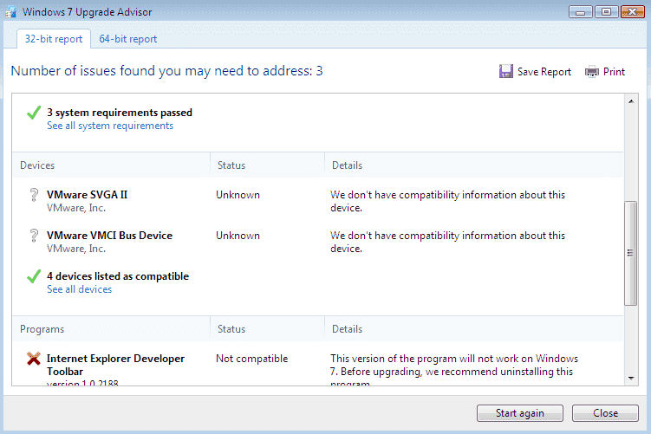Viewport: 651px width, 434px height.
Task: Click the Start again button
Action: click(520, 413)
